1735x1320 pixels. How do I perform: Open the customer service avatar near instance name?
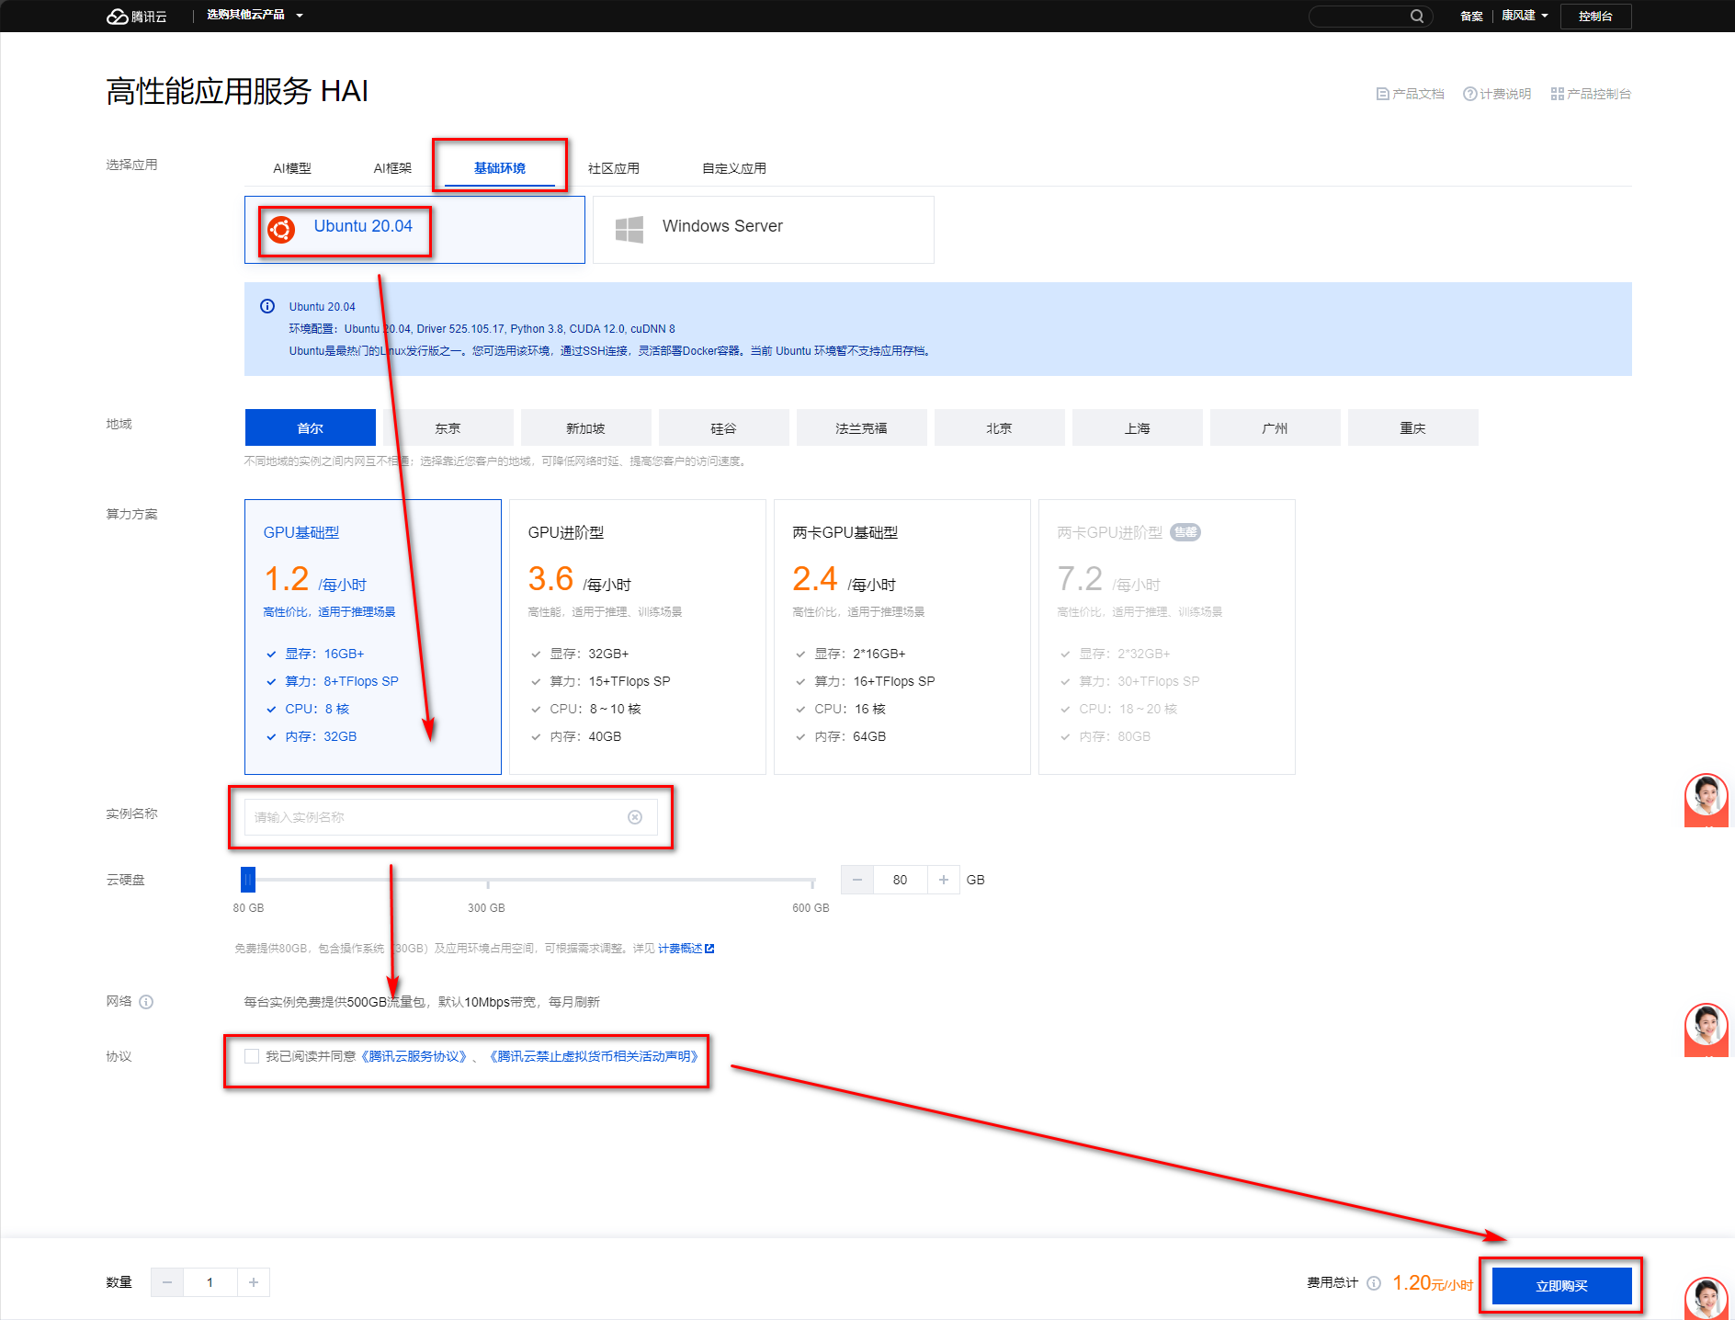1707,798
